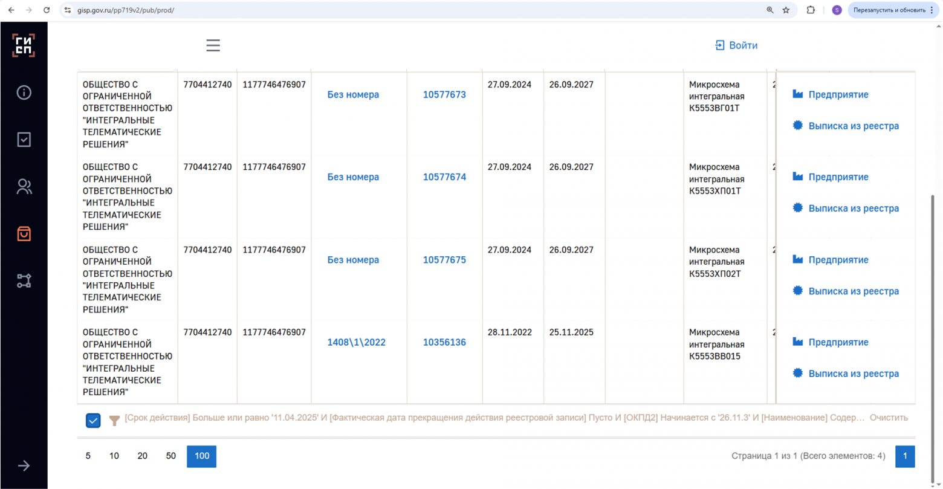Open Предприятие for the К5553ХП01Т row
Viewport: 943px width, 489px height.
tap(831, 176)
